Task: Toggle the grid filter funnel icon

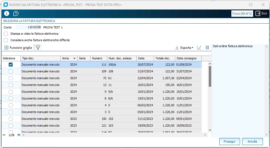Action: click(x=38, y=48)
